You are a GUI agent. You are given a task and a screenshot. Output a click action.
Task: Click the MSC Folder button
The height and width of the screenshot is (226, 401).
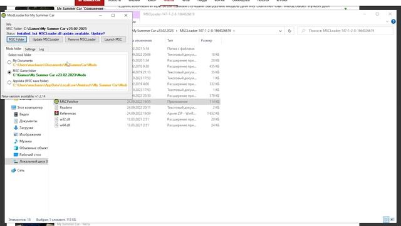pos(17,40)
